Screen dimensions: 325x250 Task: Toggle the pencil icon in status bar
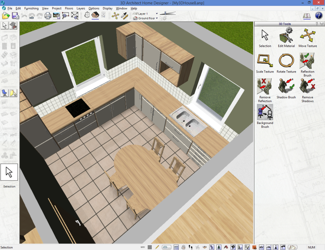tap(157, 247)
